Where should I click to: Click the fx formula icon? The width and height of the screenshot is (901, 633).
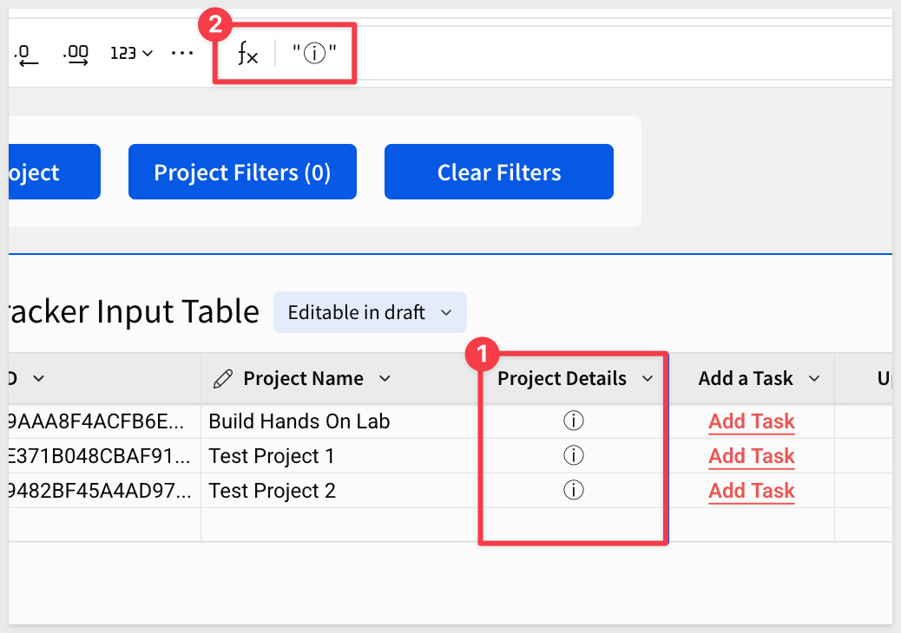point(247,54)
